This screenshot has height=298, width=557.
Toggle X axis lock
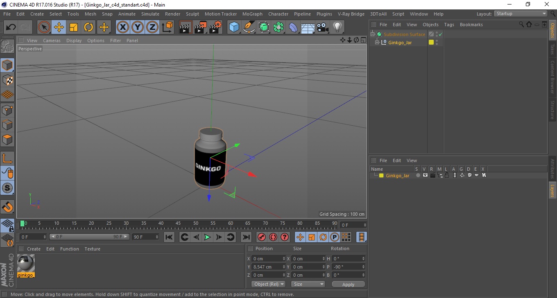[123, 27]
